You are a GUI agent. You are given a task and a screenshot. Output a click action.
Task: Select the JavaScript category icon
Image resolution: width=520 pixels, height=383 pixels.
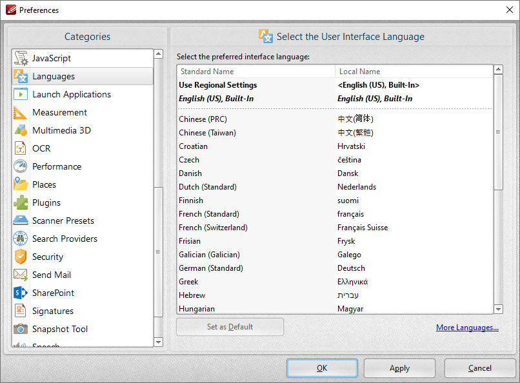point(21,58)
